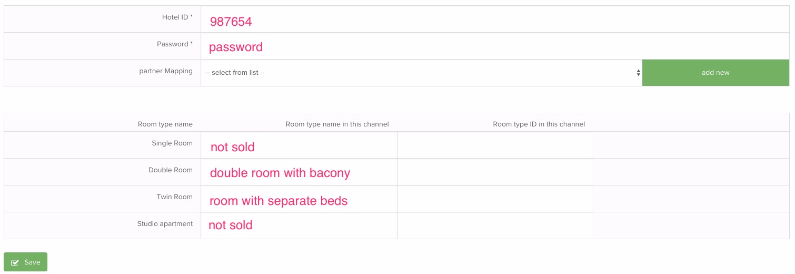Screen dimensions: 795x274
Task: Click Single Room channel name field
Action: [299, 145]
